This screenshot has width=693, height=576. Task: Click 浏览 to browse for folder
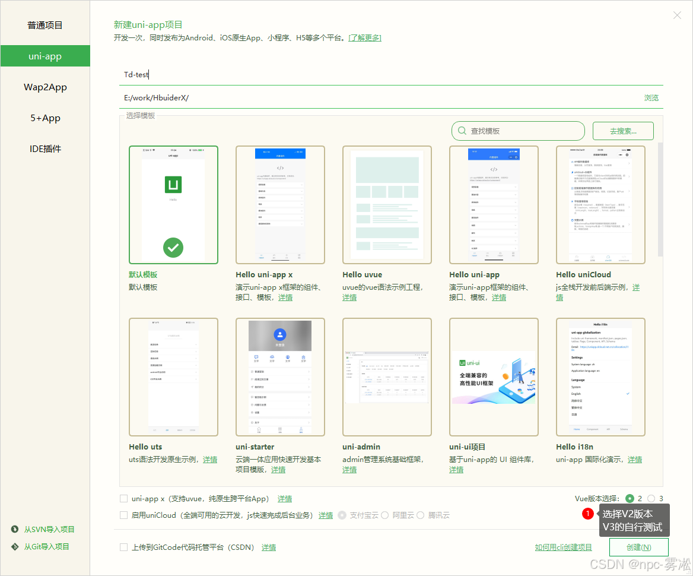[651, 98]
